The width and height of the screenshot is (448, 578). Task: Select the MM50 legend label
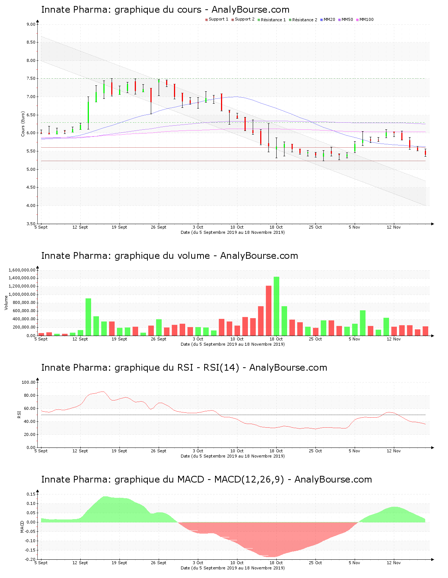coord(347,19)
